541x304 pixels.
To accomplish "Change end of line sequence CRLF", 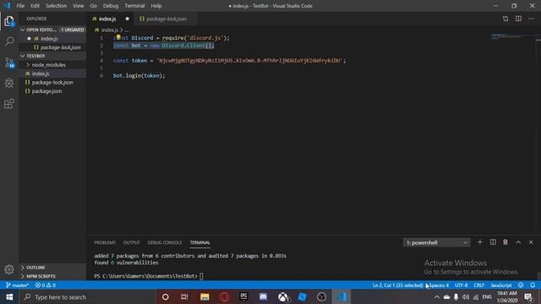I will pos(479,285).
